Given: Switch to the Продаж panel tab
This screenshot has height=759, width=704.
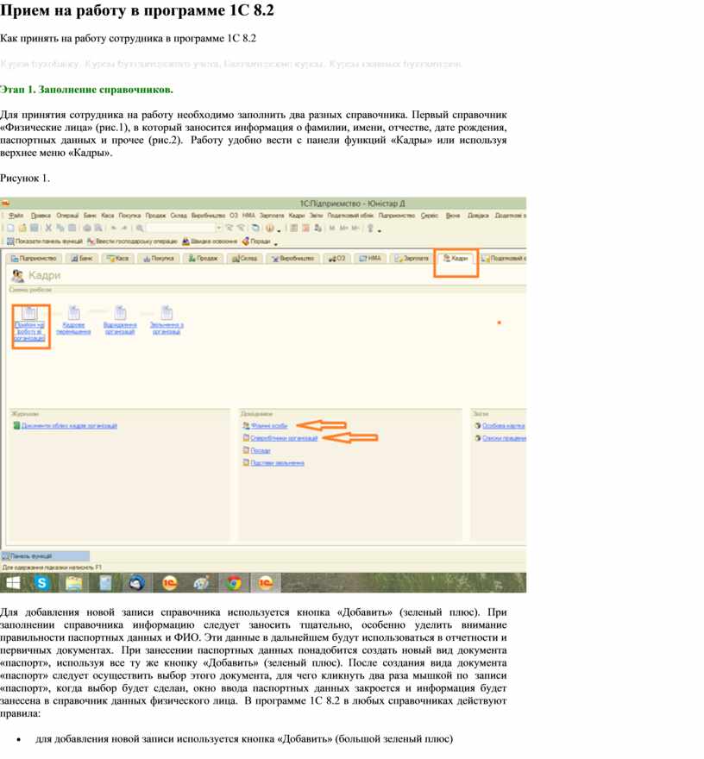Looking at the screenshot, I should point(204,259).
